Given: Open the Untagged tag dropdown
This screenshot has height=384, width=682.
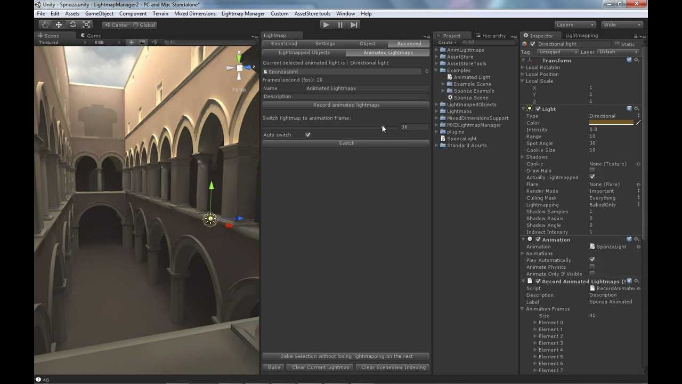Looking at the screenshot, I should point(557,52).
